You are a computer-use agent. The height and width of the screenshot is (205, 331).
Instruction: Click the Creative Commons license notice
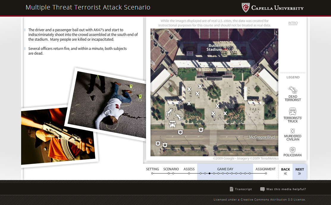(259, 200)
